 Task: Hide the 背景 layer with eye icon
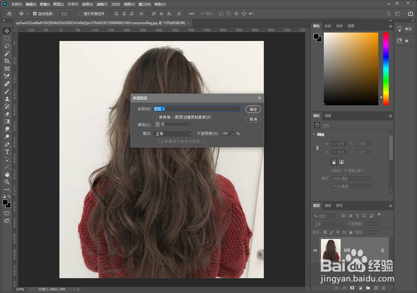[315, 250]
